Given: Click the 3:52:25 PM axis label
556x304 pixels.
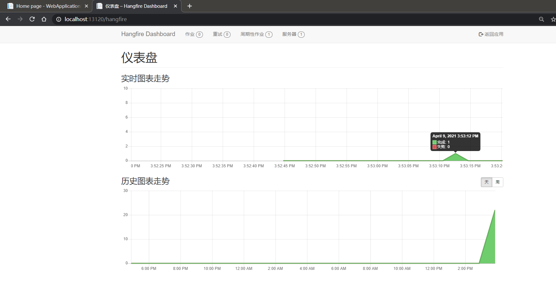Looking at the screenshot, I should coord(161,166).
